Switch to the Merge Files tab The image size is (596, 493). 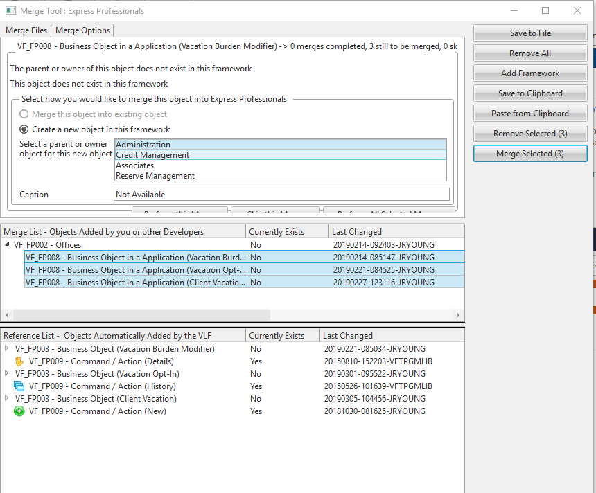click(x=26, y=30)
